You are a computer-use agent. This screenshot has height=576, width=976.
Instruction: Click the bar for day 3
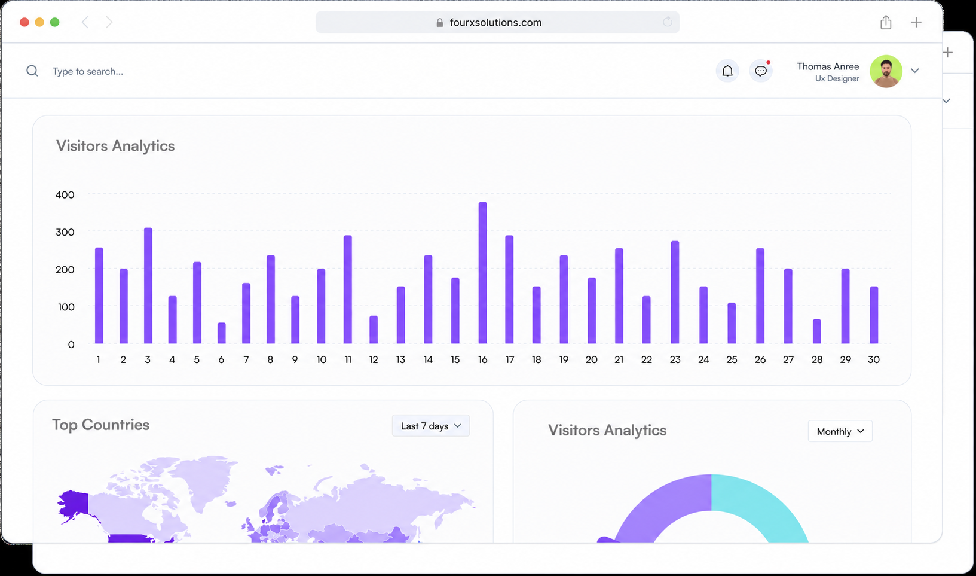(x=148, y=285)
